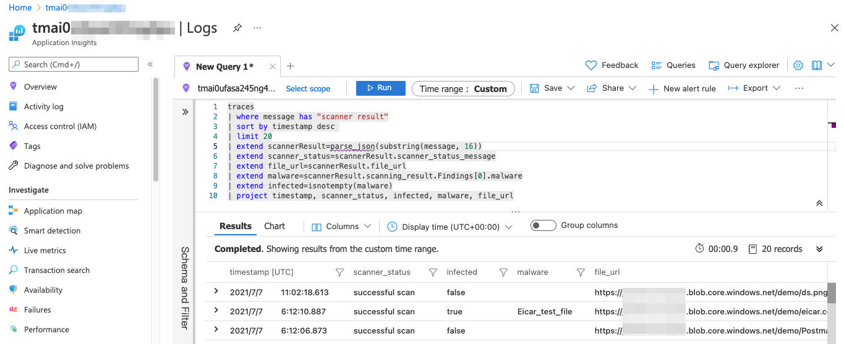Expand the Schema and Filter side panel
Image resolution: width=844 pixels, height=344 pixels.
click(185, 112)
